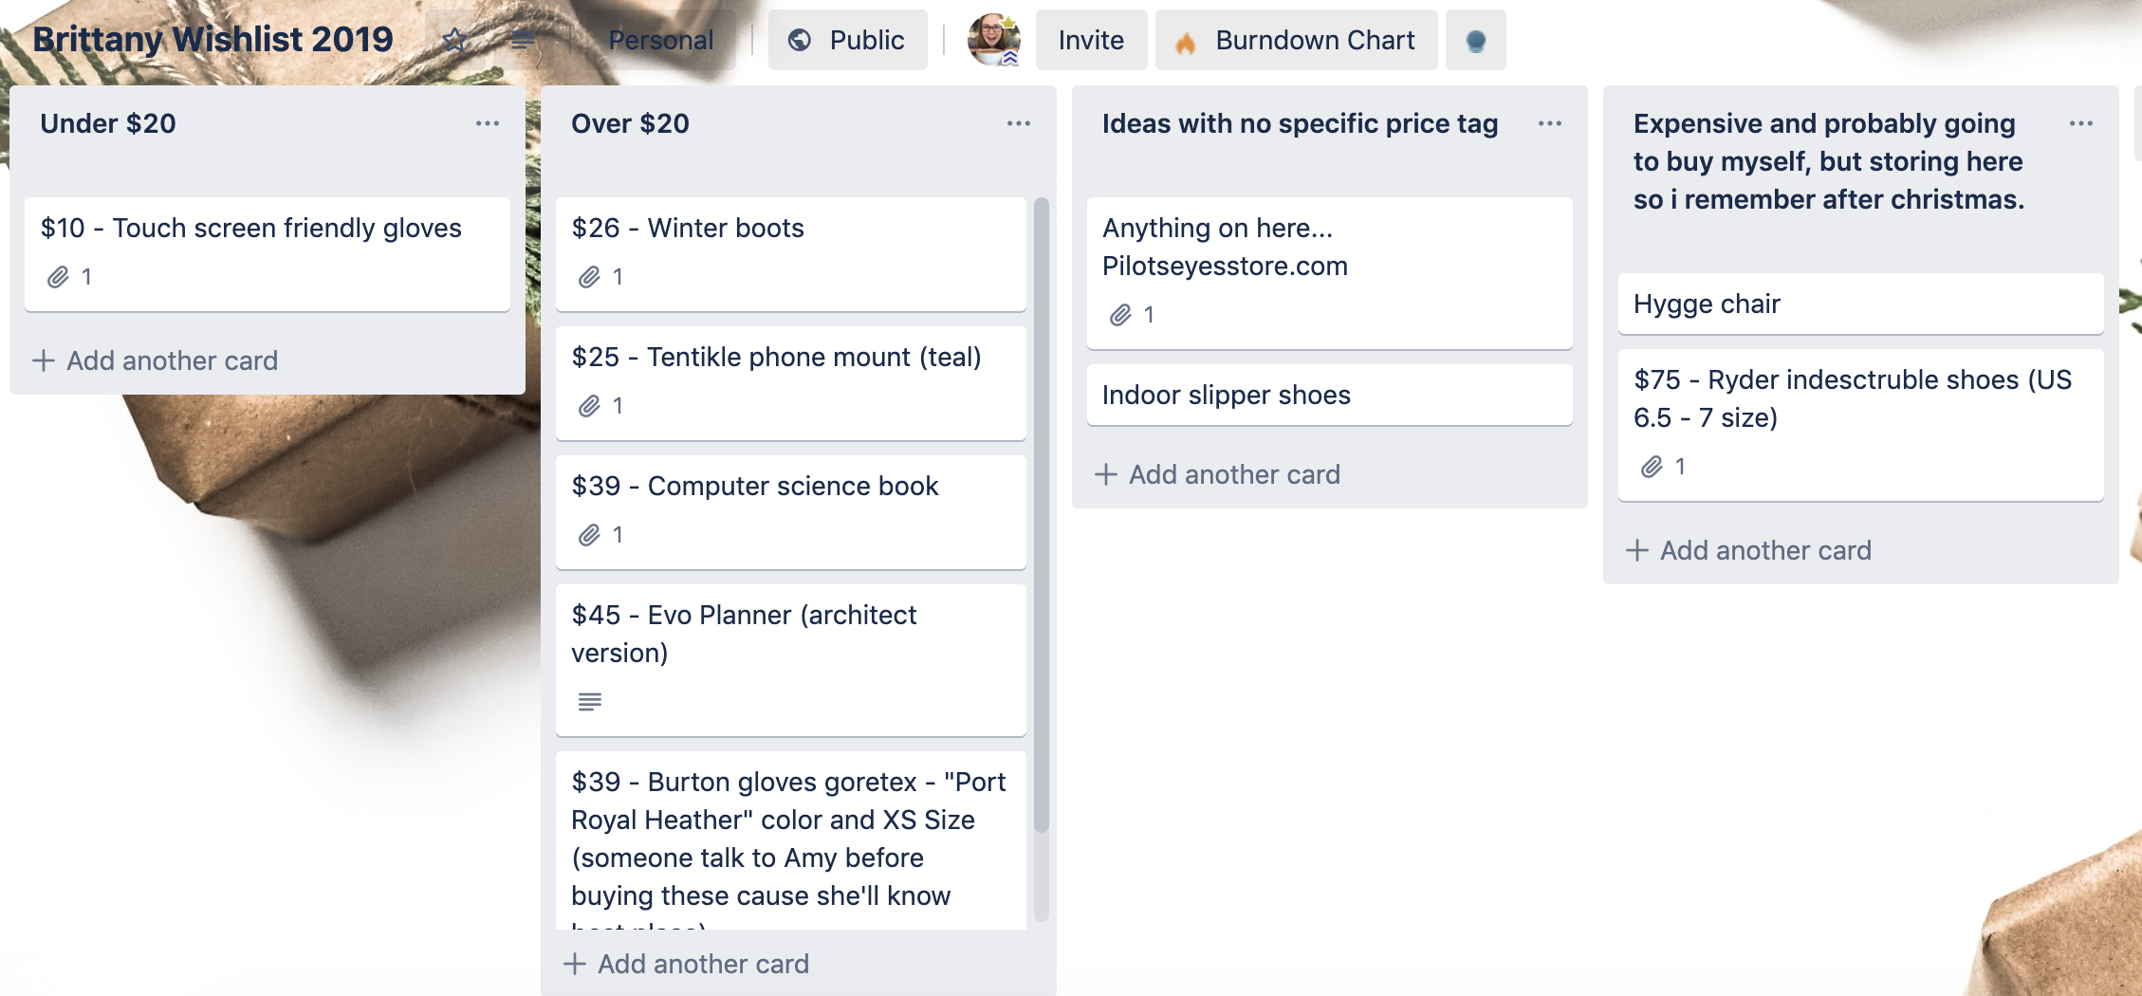Open the Under $20 list menu dots
Screen dimensions: 2142x996
point(488,123)
